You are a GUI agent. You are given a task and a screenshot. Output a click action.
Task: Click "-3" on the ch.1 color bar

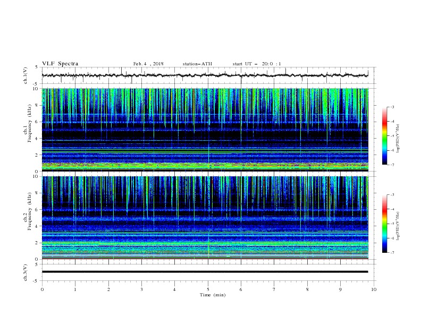[x=392, y=107]
